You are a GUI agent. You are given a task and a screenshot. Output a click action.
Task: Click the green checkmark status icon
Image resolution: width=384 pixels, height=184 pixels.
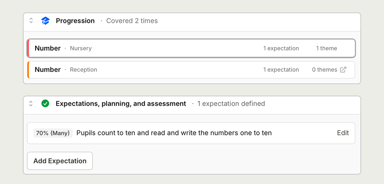click(45, 103)
